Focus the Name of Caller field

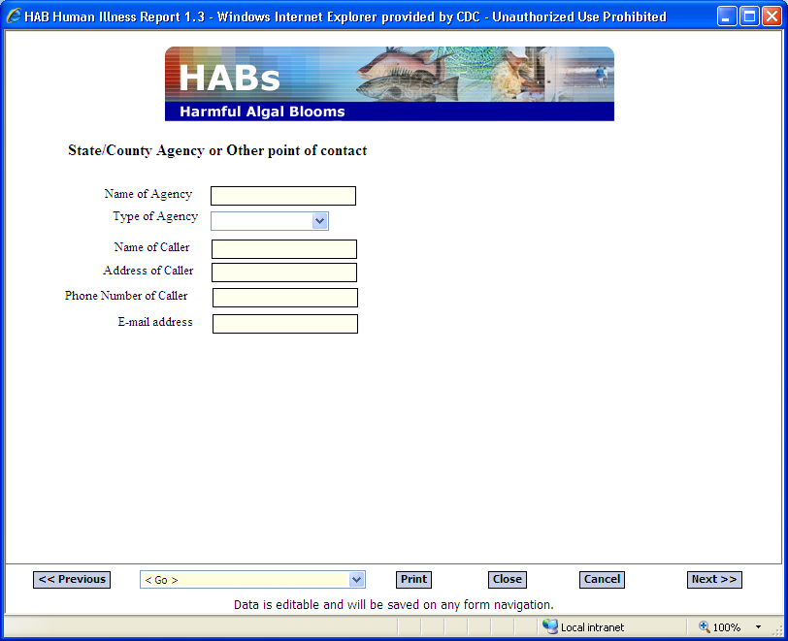point(284,249)
